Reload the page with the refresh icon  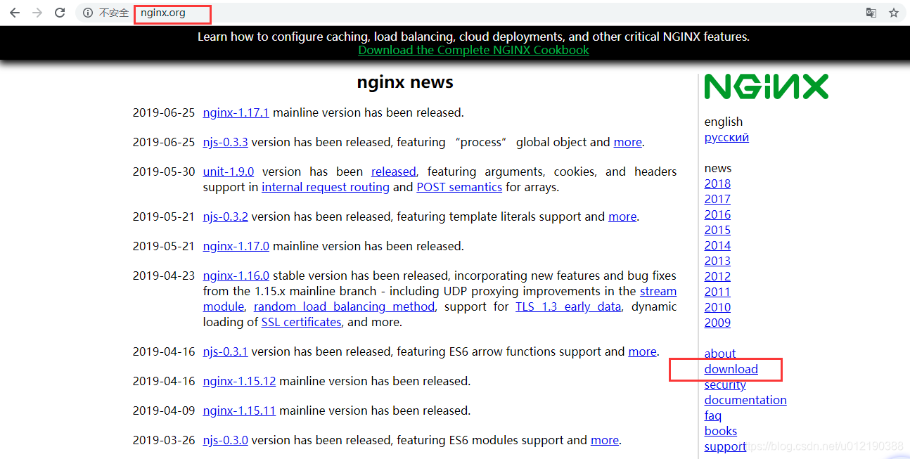(60, 13)
